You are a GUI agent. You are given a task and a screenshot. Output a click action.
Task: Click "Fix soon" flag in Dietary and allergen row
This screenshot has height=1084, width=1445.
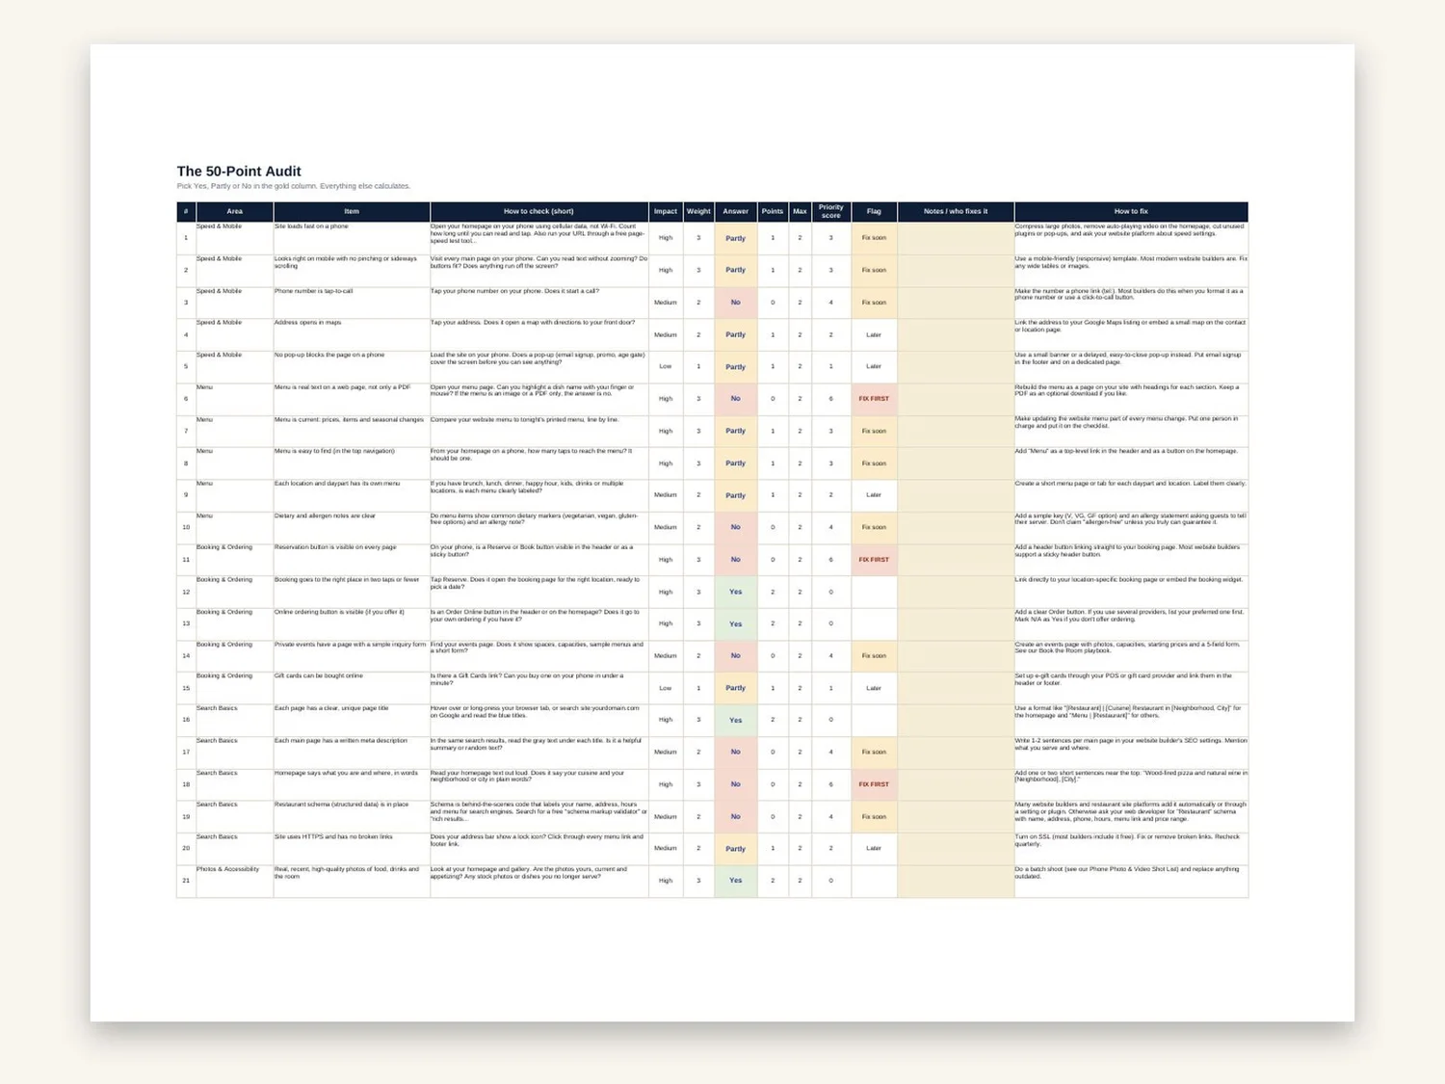point(874,527)
